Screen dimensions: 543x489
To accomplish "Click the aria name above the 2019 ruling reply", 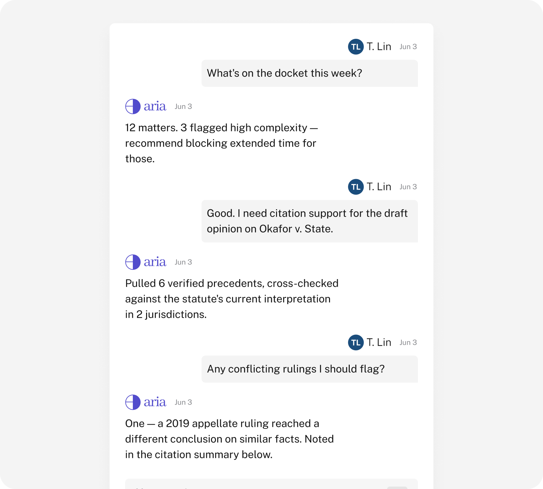I will (x=155, y=402).
